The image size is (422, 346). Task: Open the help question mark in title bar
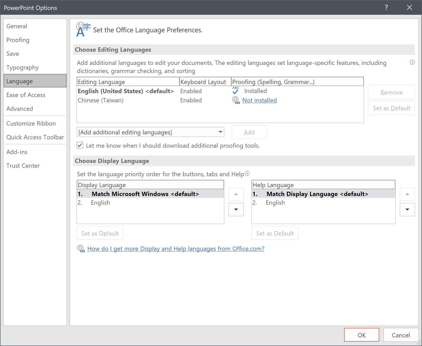[386, 7]
